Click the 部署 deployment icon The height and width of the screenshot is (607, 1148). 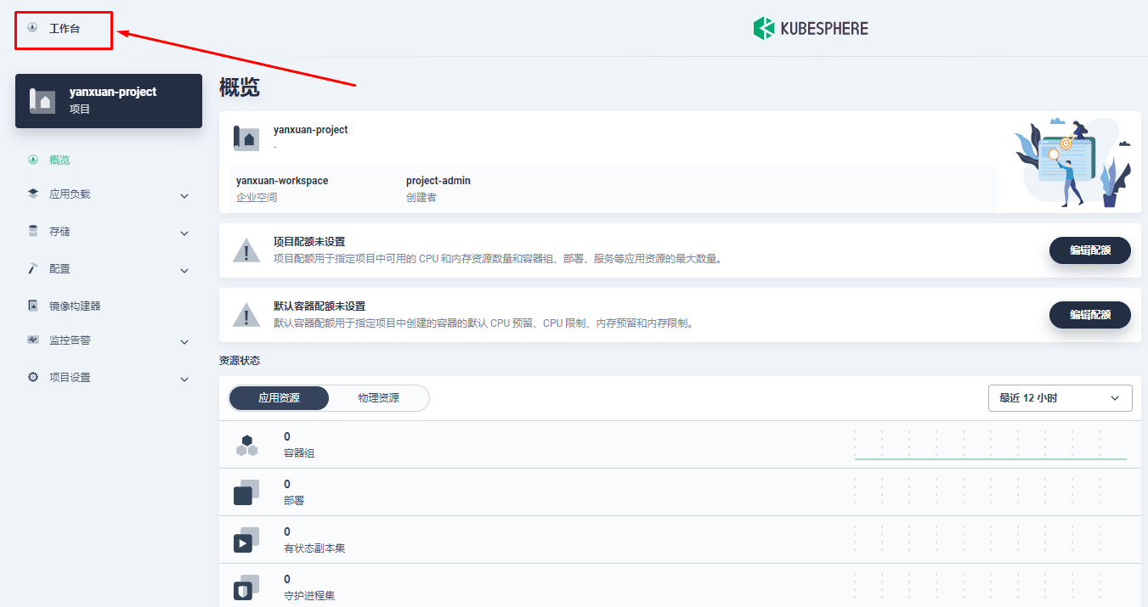tap(246, 492)
